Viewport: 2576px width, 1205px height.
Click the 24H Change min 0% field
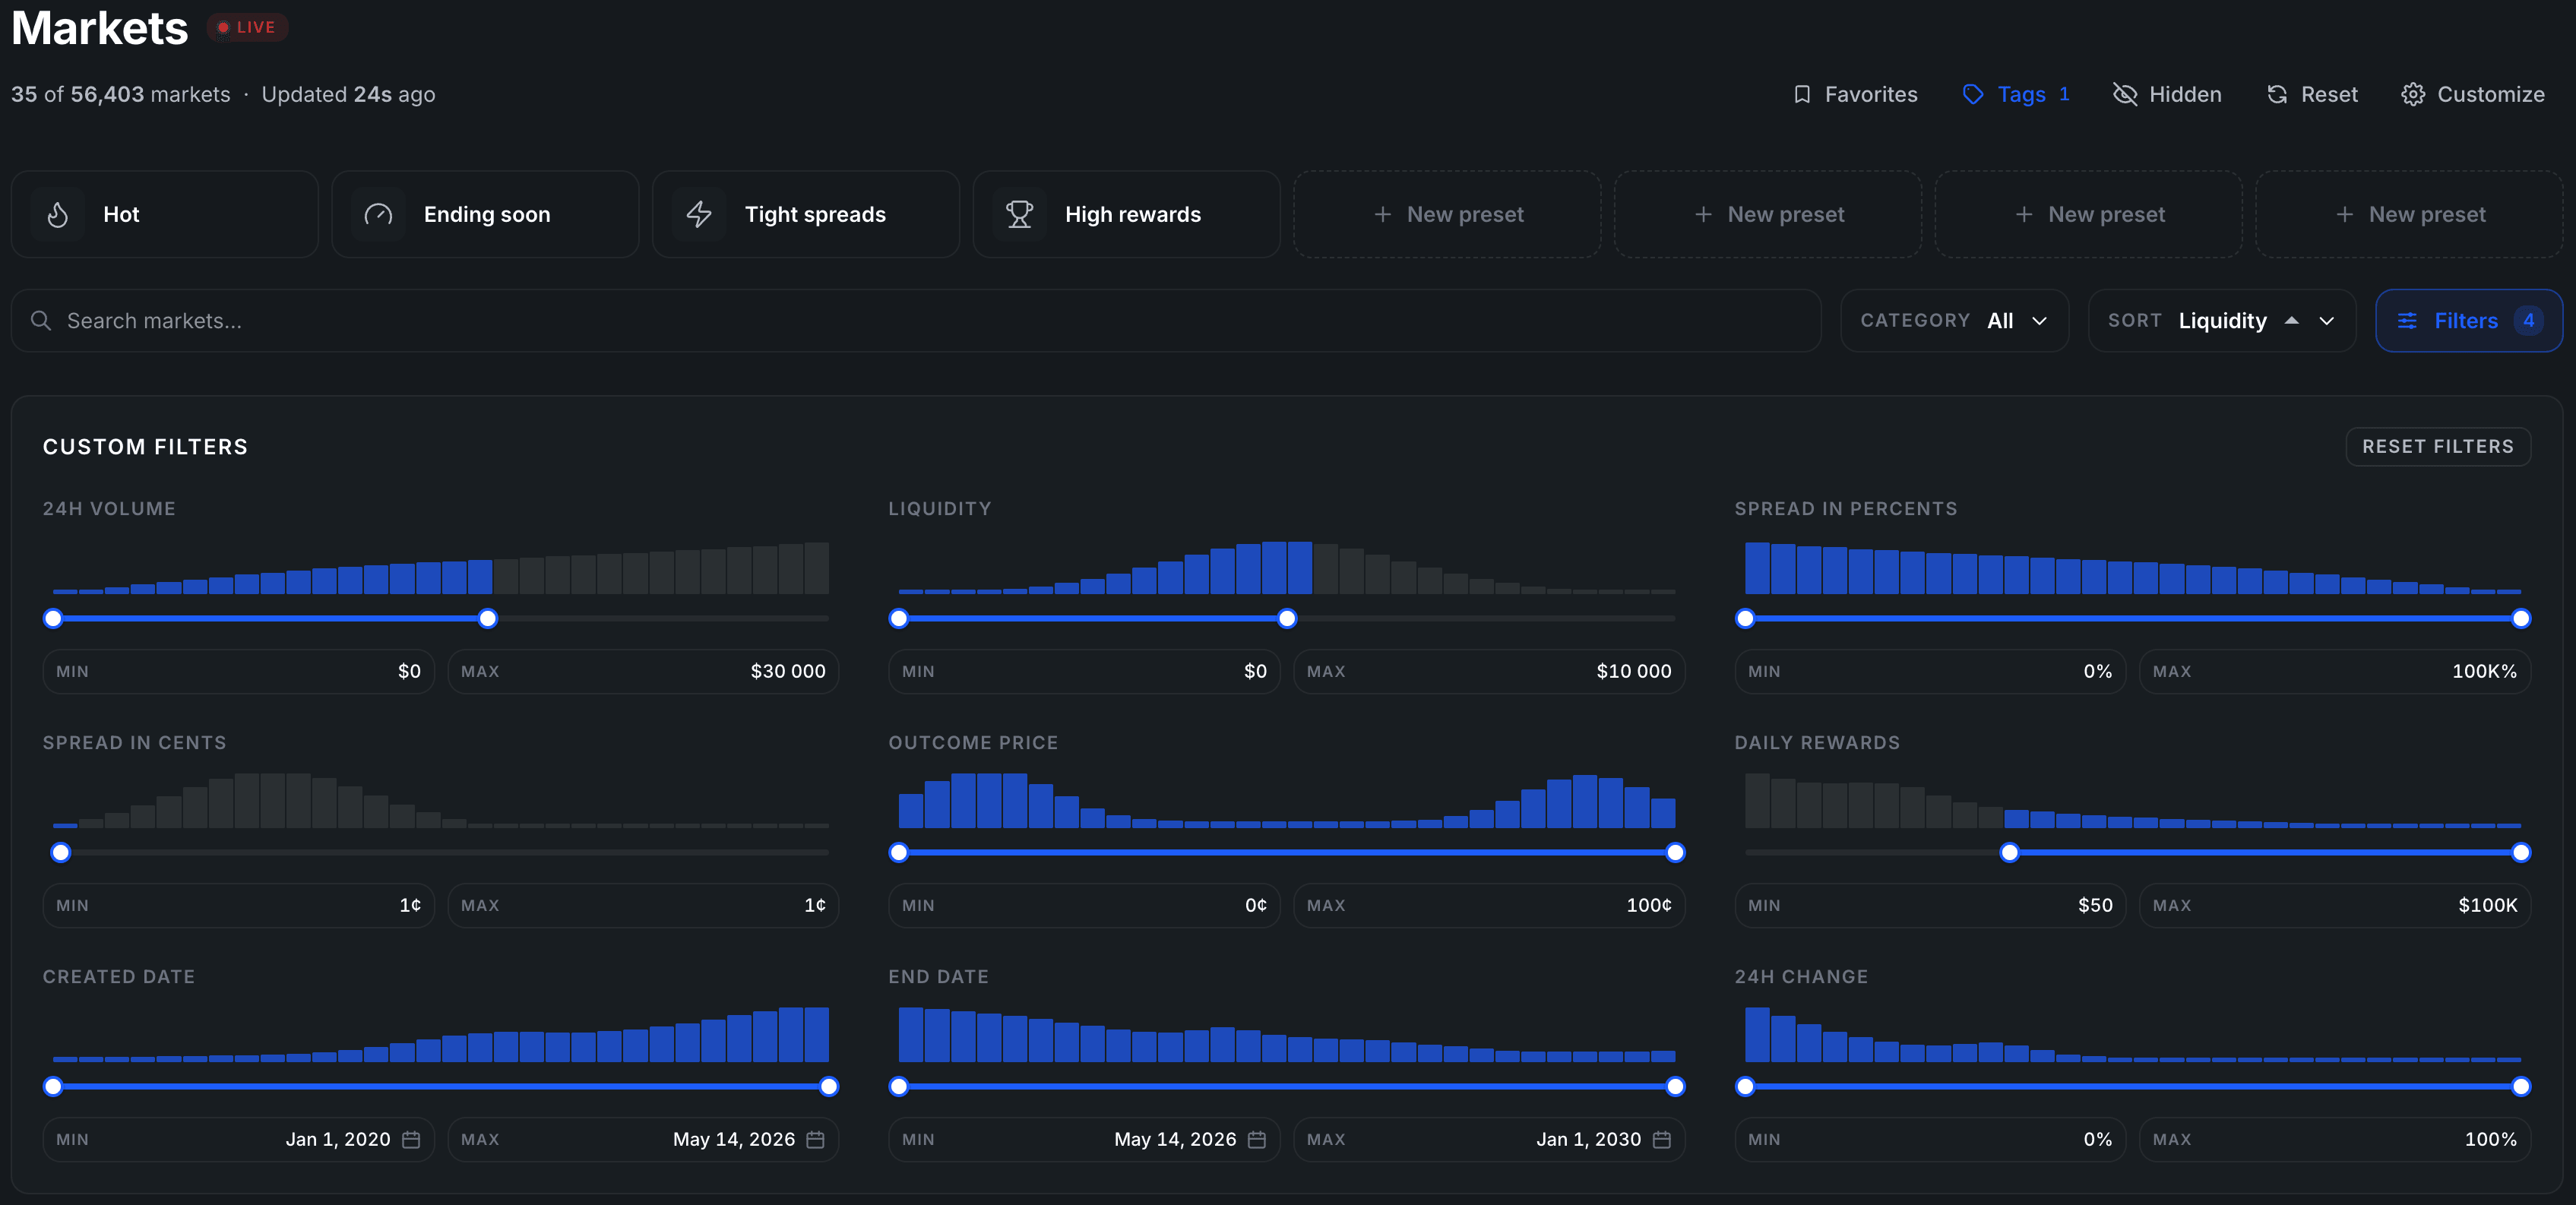(1930, 1139)
